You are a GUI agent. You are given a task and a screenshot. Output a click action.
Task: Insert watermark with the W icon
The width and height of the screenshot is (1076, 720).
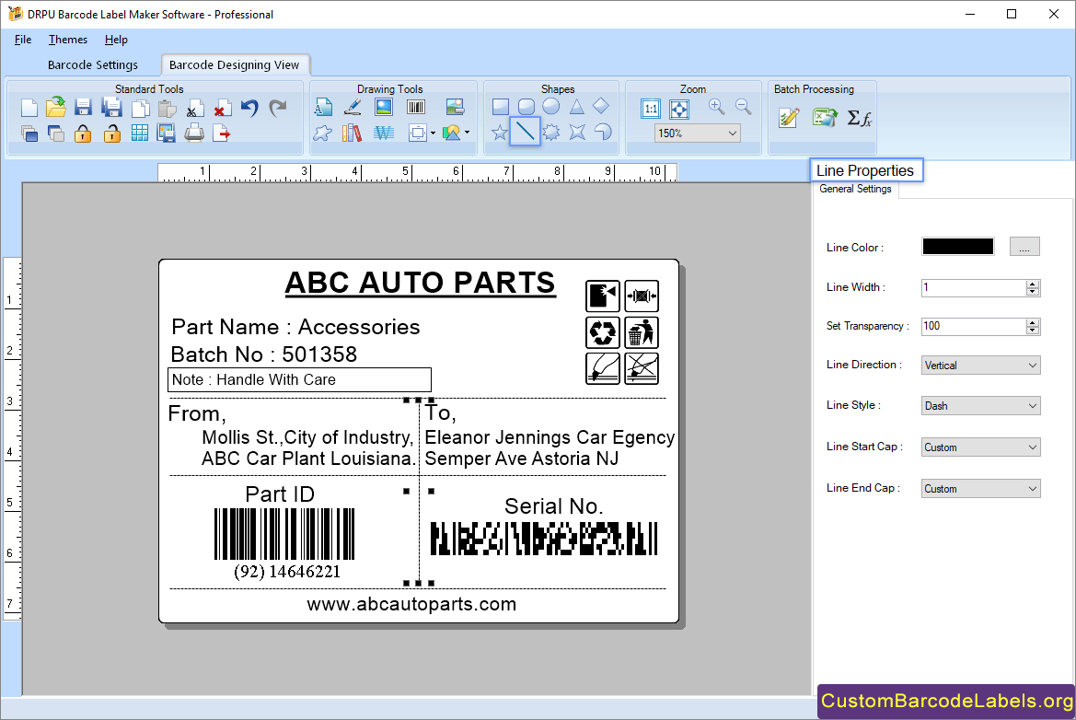(384, 133)
